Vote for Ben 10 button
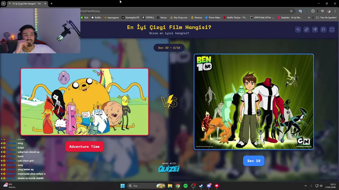The image size is (339, 190). (x=254, y=161)
